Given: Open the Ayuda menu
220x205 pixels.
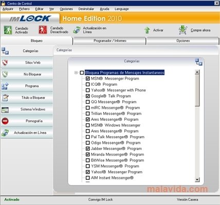Looking at the screenshot, I should point(104,9).
